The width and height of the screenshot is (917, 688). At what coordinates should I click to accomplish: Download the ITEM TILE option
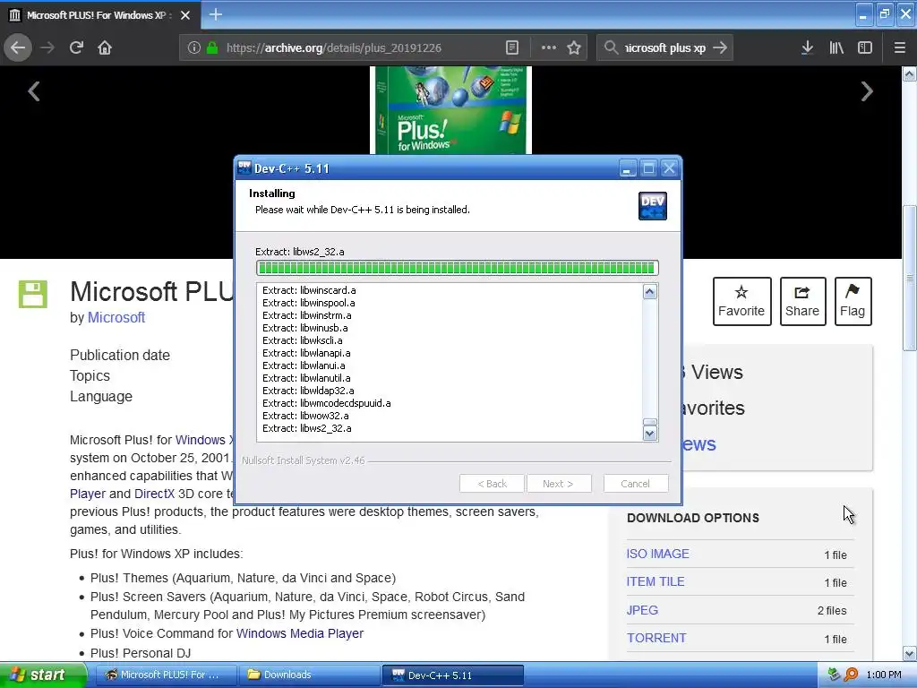point(655,581)
